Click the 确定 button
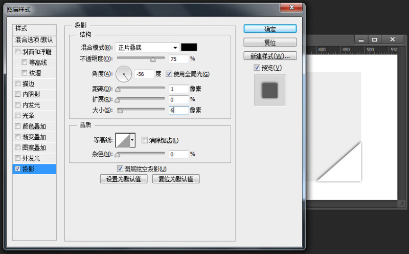 (x=270, y=29)
